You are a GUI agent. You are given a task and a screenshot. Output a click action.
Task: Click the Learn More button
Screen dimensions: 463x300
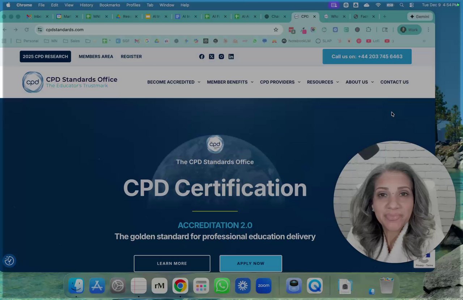(x=172, y=264)
